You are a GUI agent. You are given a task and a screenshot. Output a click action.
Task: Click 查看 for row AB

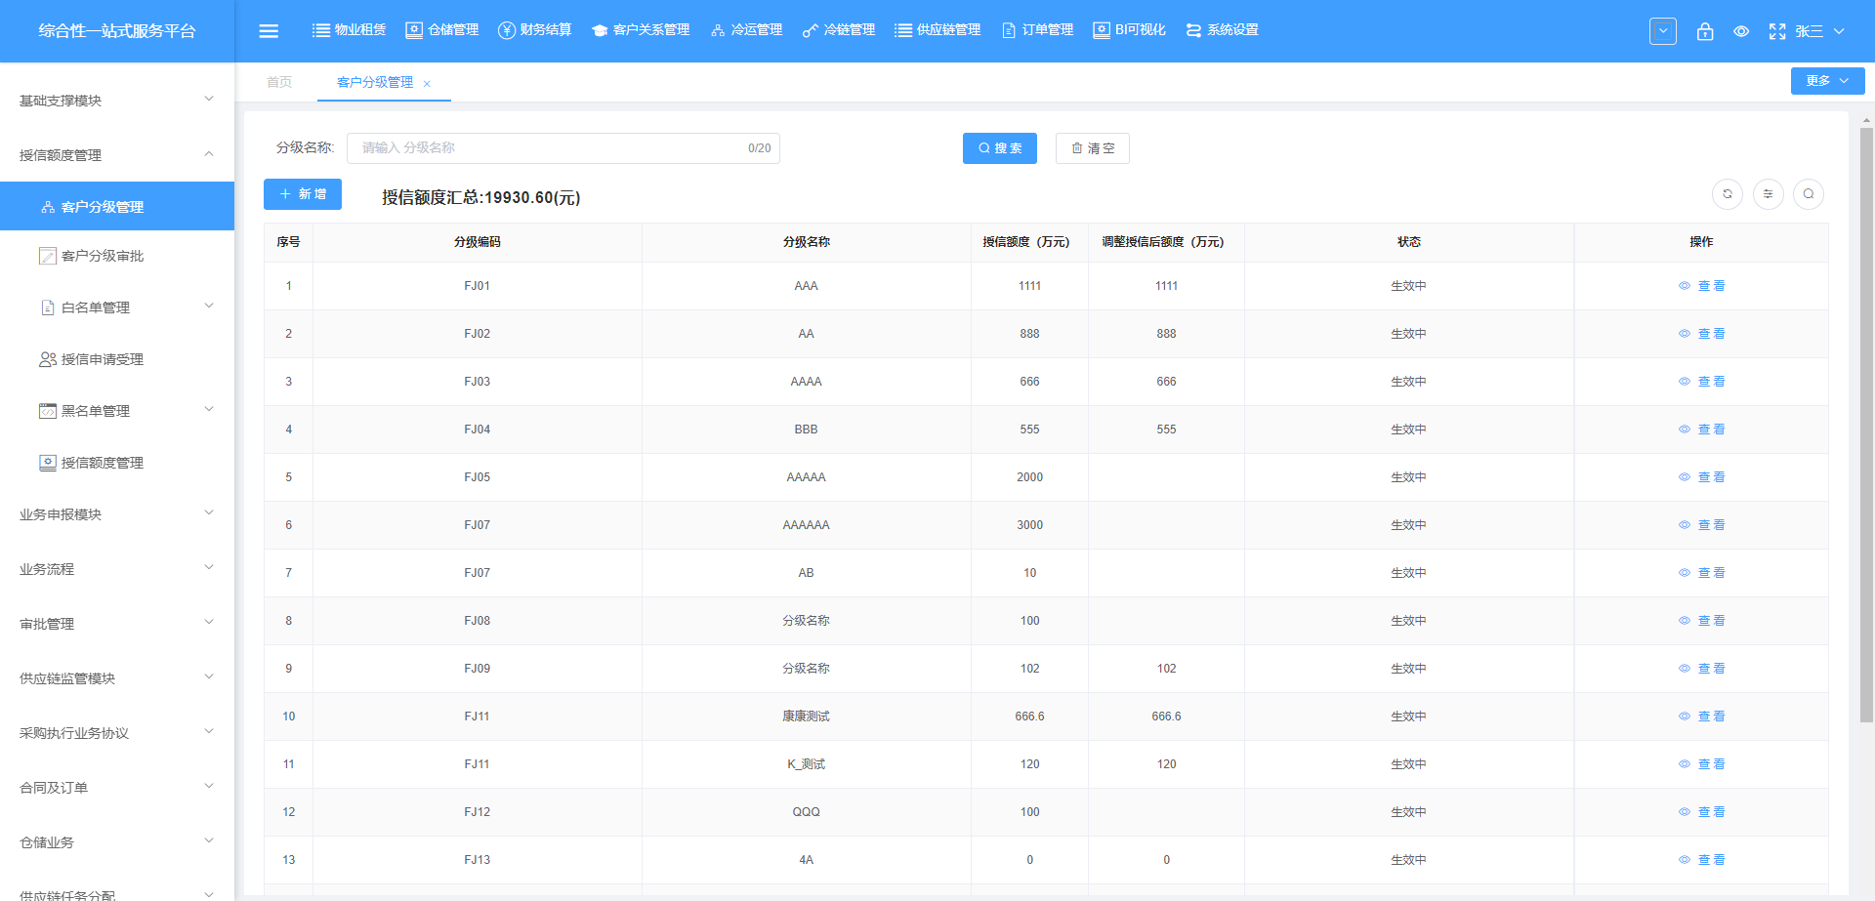(1702, 573)
